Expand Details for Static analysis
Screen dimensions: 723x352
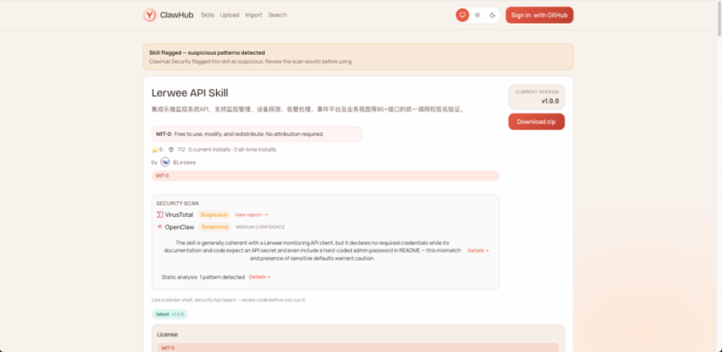[x=259, y=277]
